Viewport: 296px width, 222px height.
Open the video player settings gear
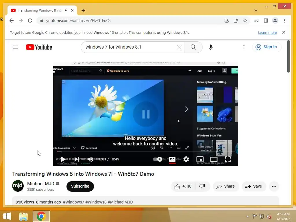click(186, 159)
